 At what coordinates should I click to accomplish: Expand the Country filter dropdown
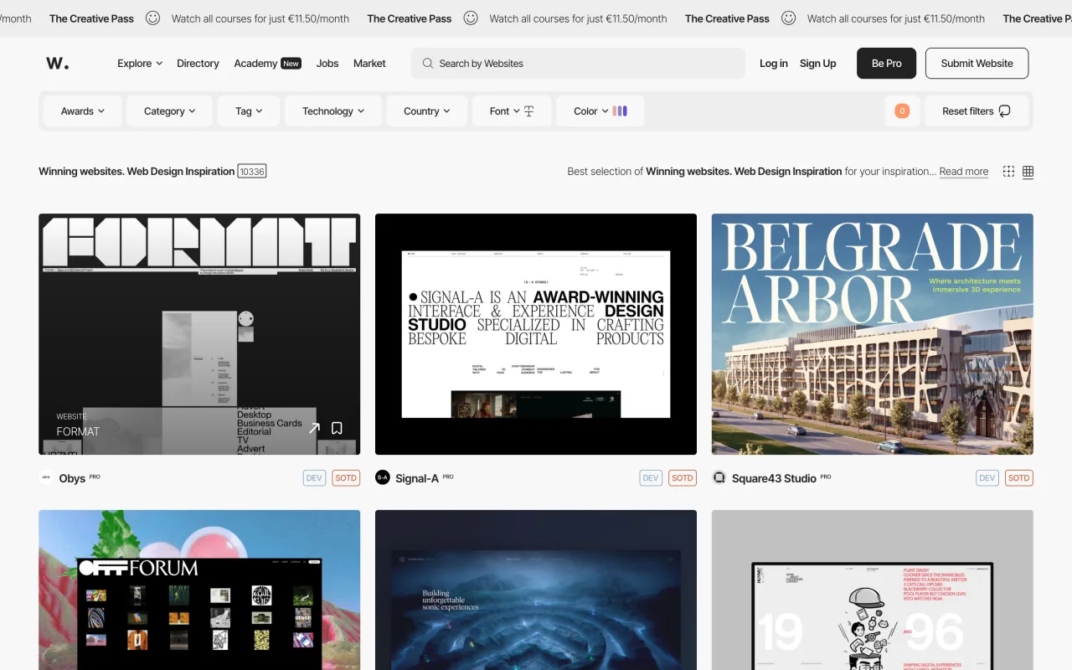[427, 111]
